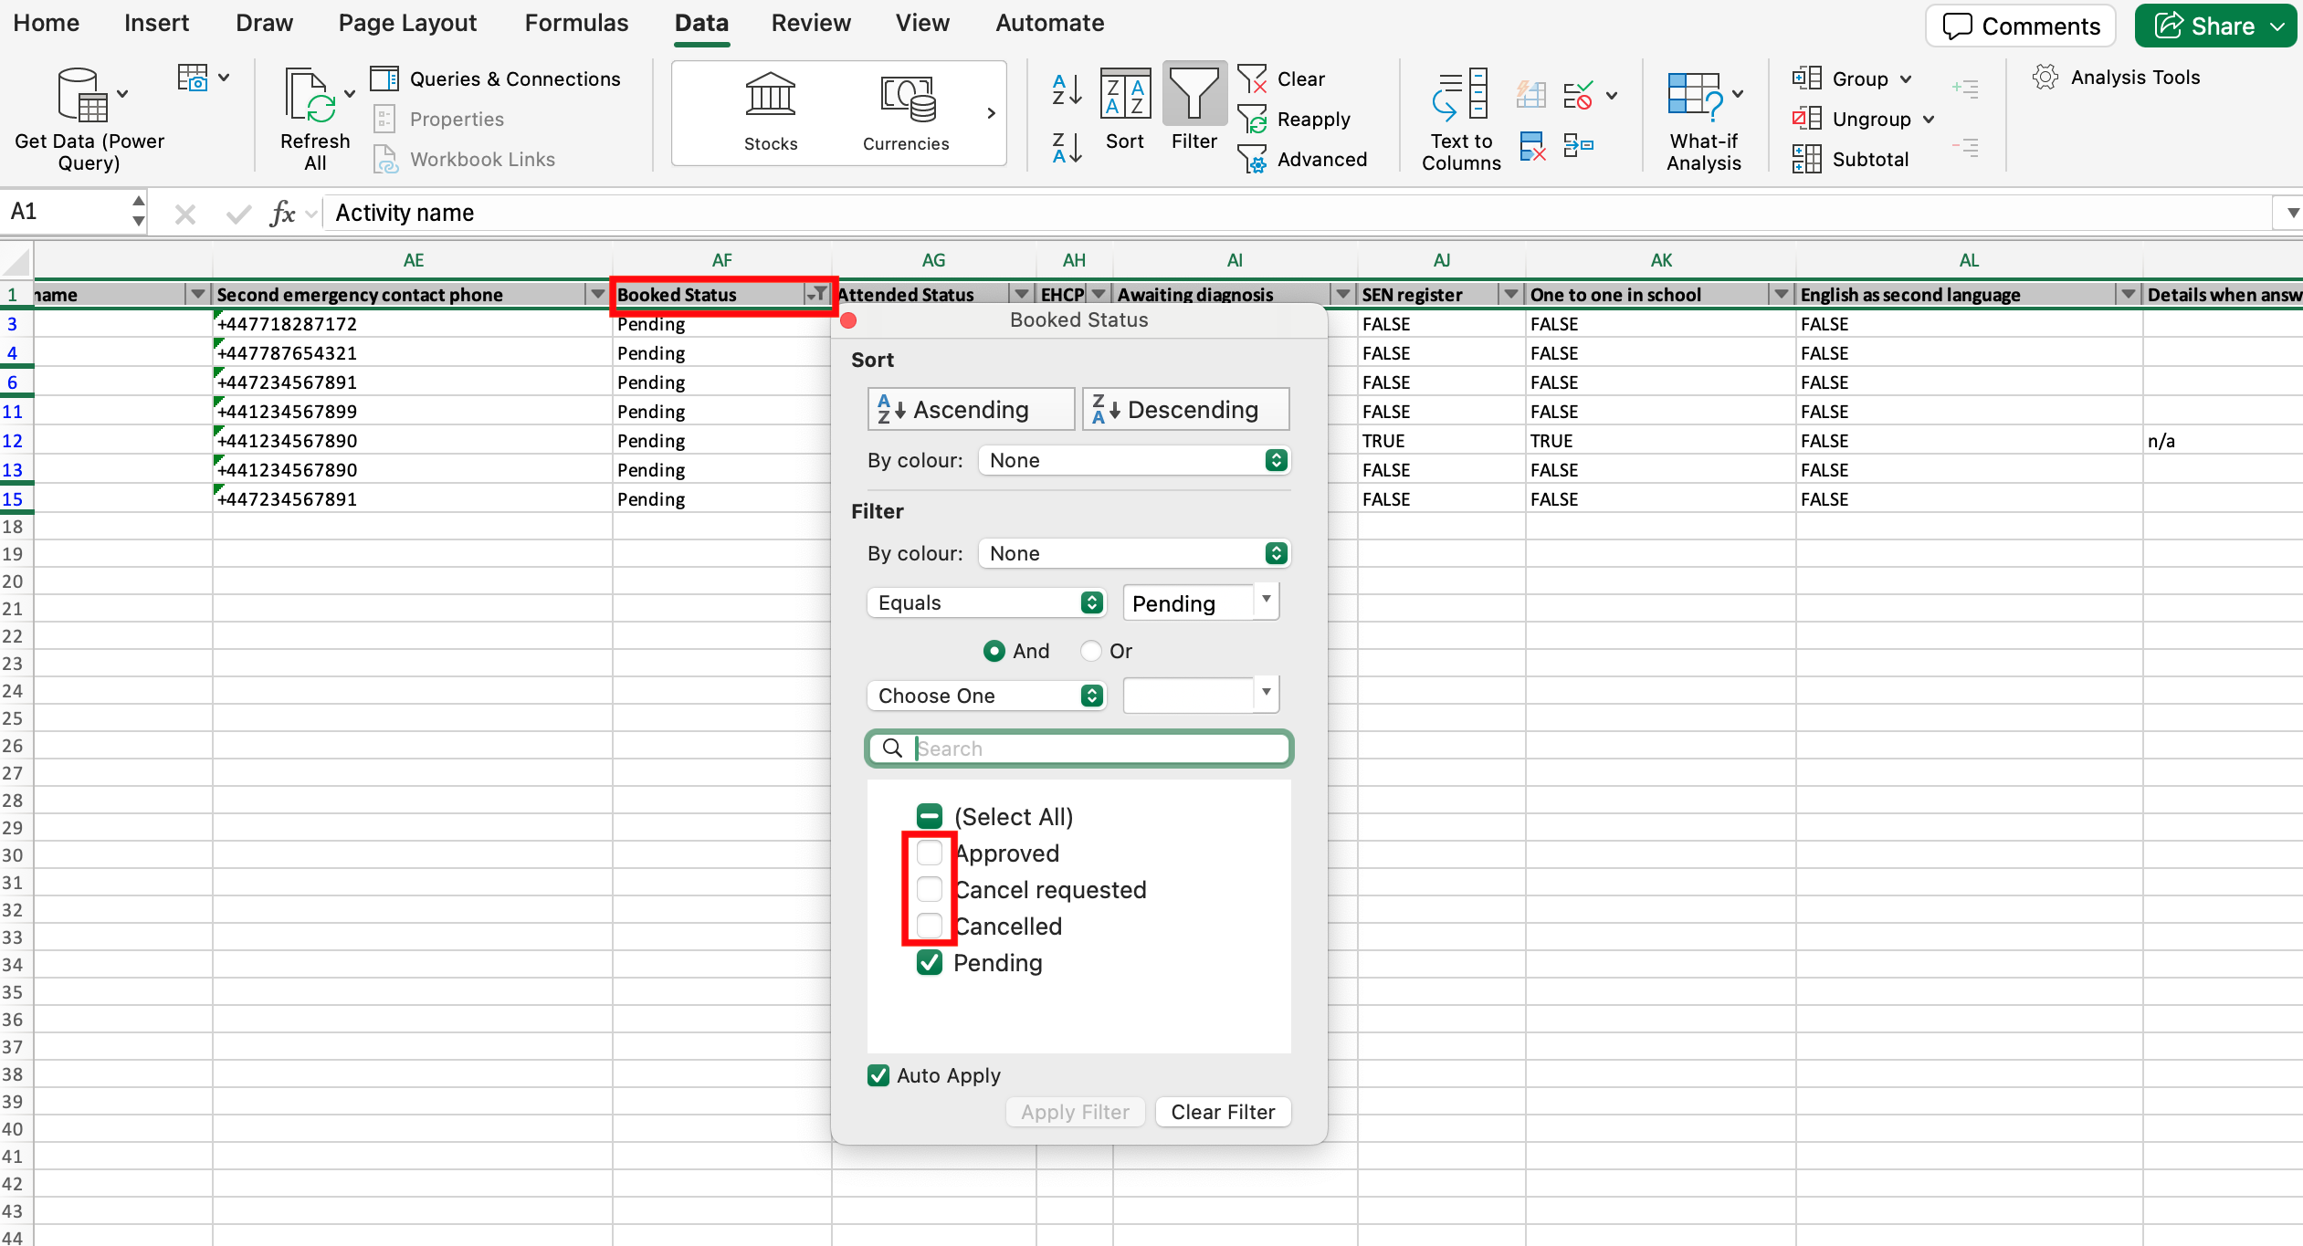The height and width of the screenshot is (1246, 2303).
Task: Open the Page Layout tab
Action: coord(407,23)
